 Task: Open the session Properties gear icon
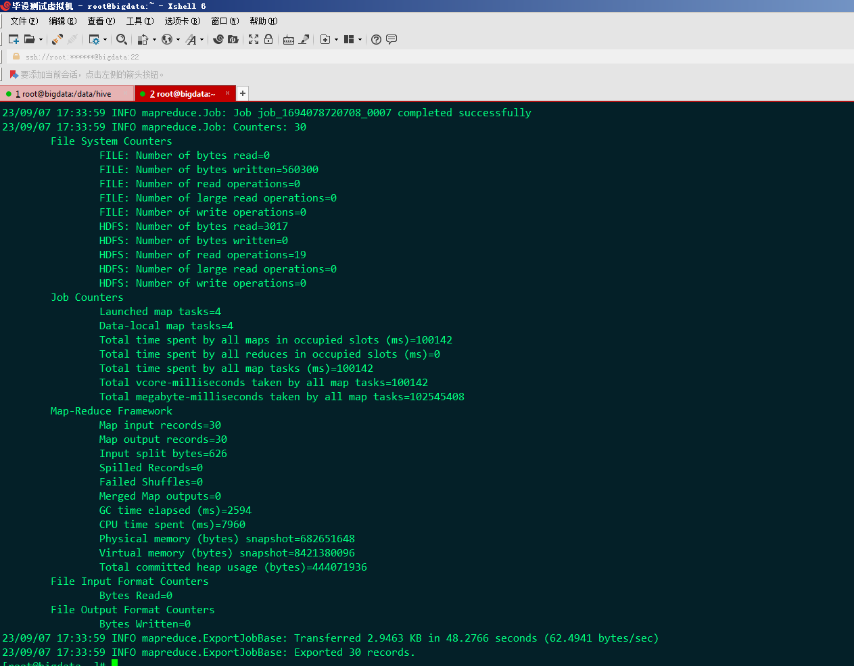click(x=94, y=39)
